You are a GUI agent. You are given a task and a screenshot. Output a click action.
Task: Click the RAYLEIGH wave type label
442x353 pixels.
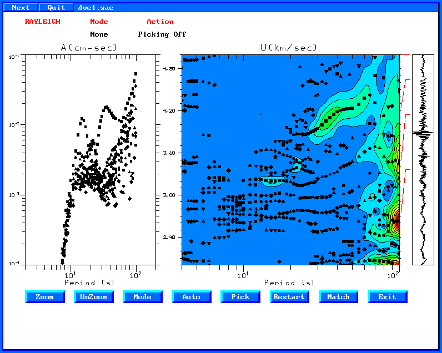(43, 22)
